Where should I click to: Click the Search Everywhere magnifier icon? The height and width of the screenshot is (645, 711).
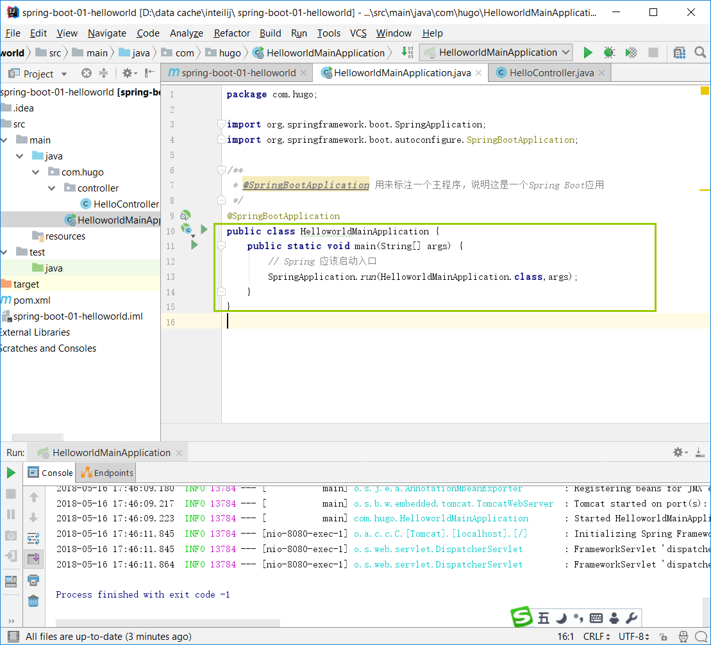click(701, 53)
